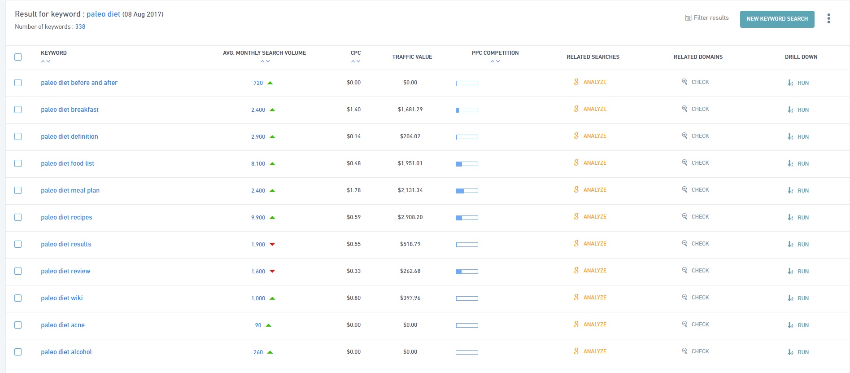Sort by Avg. Monthly Search Volume arrows
This screenshot has width=850, height=373.
(265, 61)
